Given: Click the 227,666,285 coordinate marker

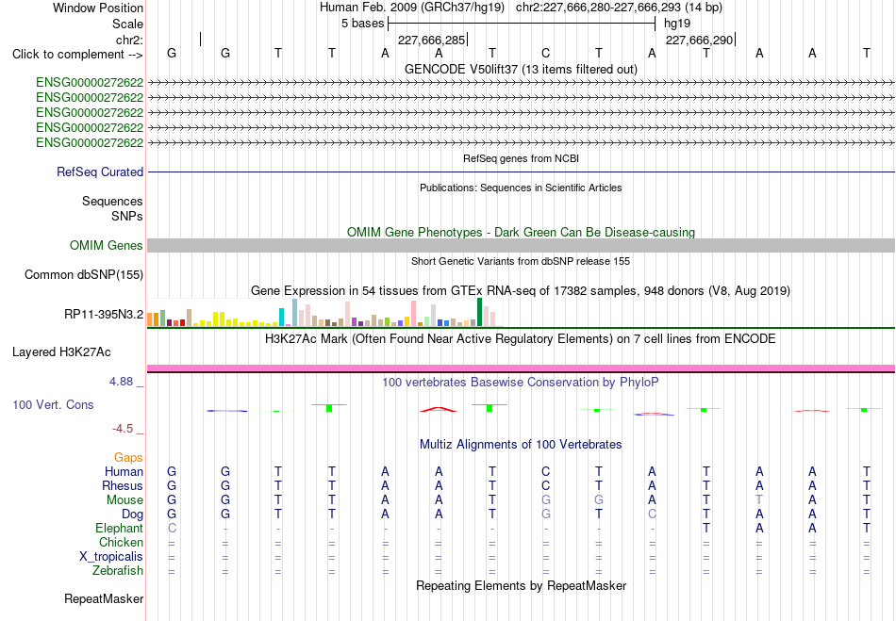Looking at the screenshot, I should (431, 40).
